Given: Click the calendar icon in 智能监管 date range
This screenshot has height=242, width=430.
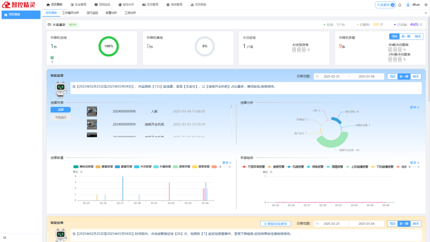Looking at the screenshot, I should [x=317, y=76].
